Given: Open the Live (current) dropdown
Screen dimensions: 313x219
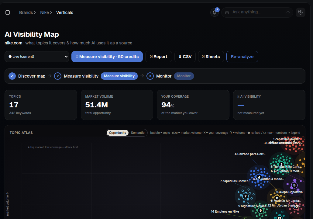Looking at the screenshot, I should [x=37, y=57].
